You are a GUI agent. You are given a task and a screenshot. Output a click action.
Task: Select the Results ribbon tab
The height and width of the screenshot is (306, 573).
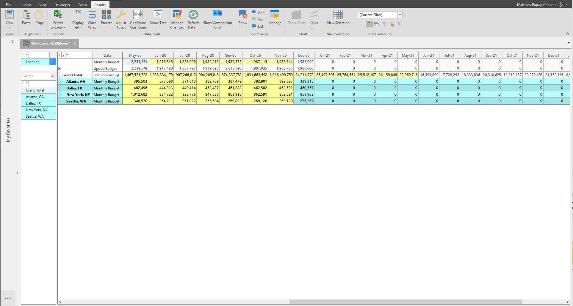[x=100, y=5]
